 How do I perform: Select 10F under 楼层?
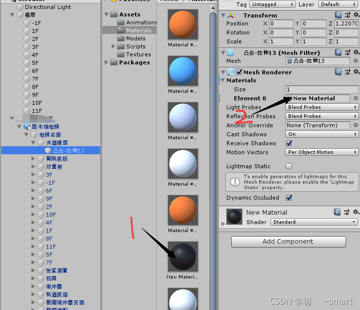tap(37, 103)
